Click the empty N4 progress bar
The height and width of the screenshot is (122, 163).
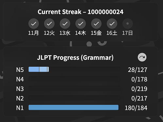(x=74, y=79)
